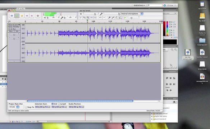Solo the audio track
The width and height of the screenshot is (210, 129).
pos(17,31)
